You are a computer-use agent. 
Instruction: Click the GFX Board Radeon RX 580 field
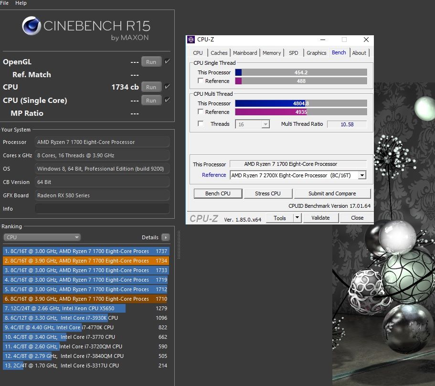pos(102,195)
